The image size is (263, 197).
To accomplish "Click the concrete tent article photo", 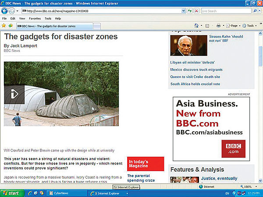I will pyautogui.click(x=61, y=94).
